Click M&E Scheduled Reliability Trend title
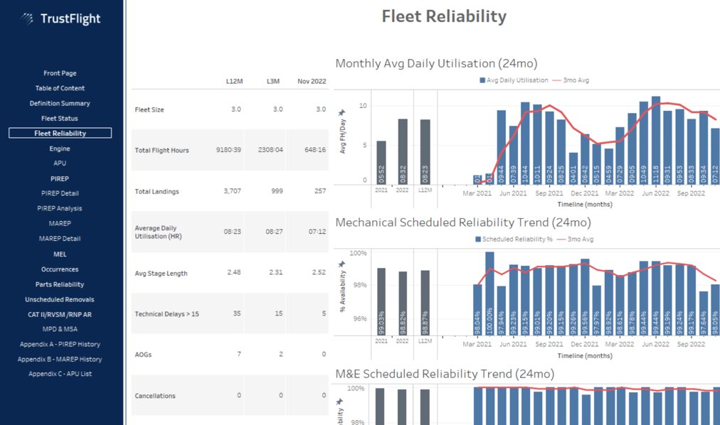 click(445, 374)
